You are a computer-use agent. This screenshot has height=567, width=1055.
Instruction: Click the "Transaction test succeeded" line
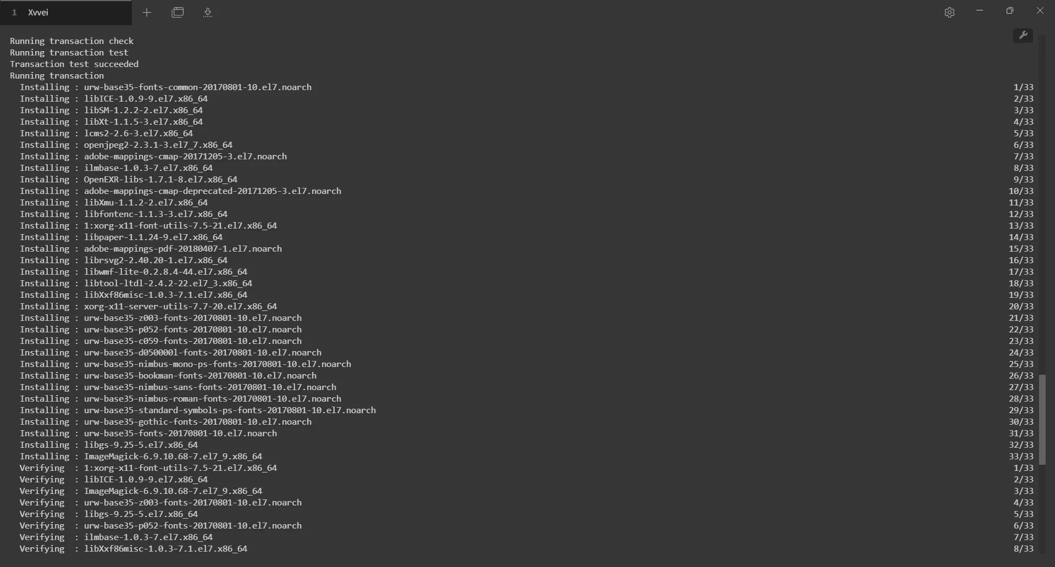coord(74,64)
